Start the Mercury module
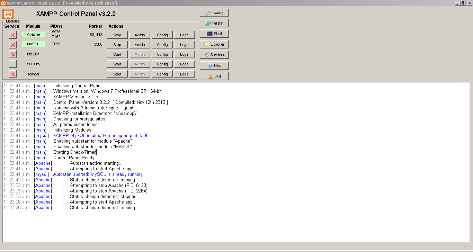The width and height of the screenshot is (473, 252). click(x=117, y=64)
